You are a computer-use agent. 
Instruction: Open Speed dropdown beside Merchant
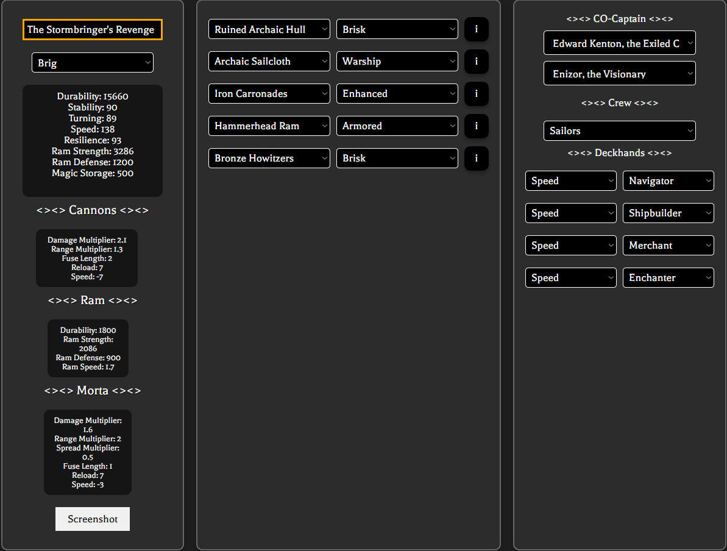571,246
